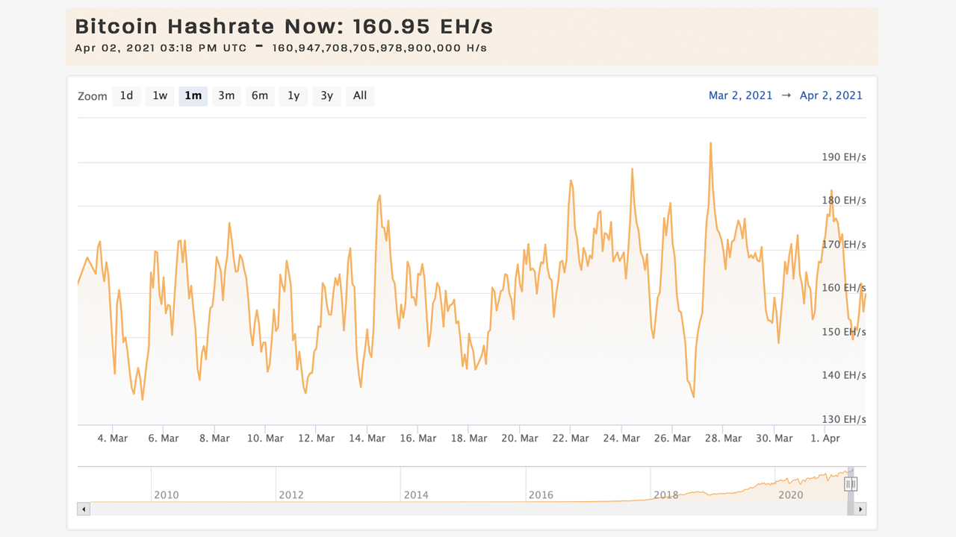Click the 8. Mar x-axis label
Screen dimensions: 956x537
[x=214, y=439]
